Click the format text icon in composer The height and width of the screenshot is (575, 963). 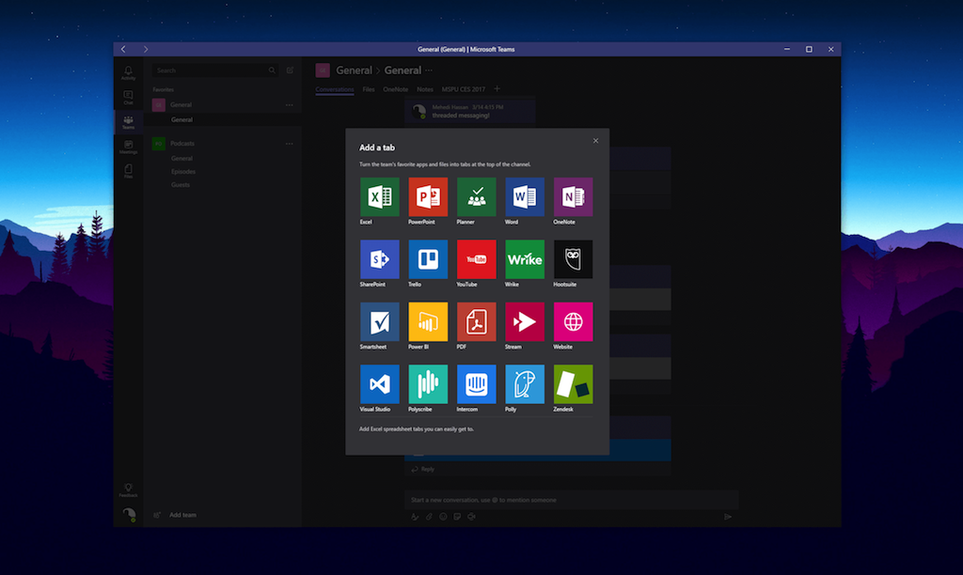[x=415, y=517]
